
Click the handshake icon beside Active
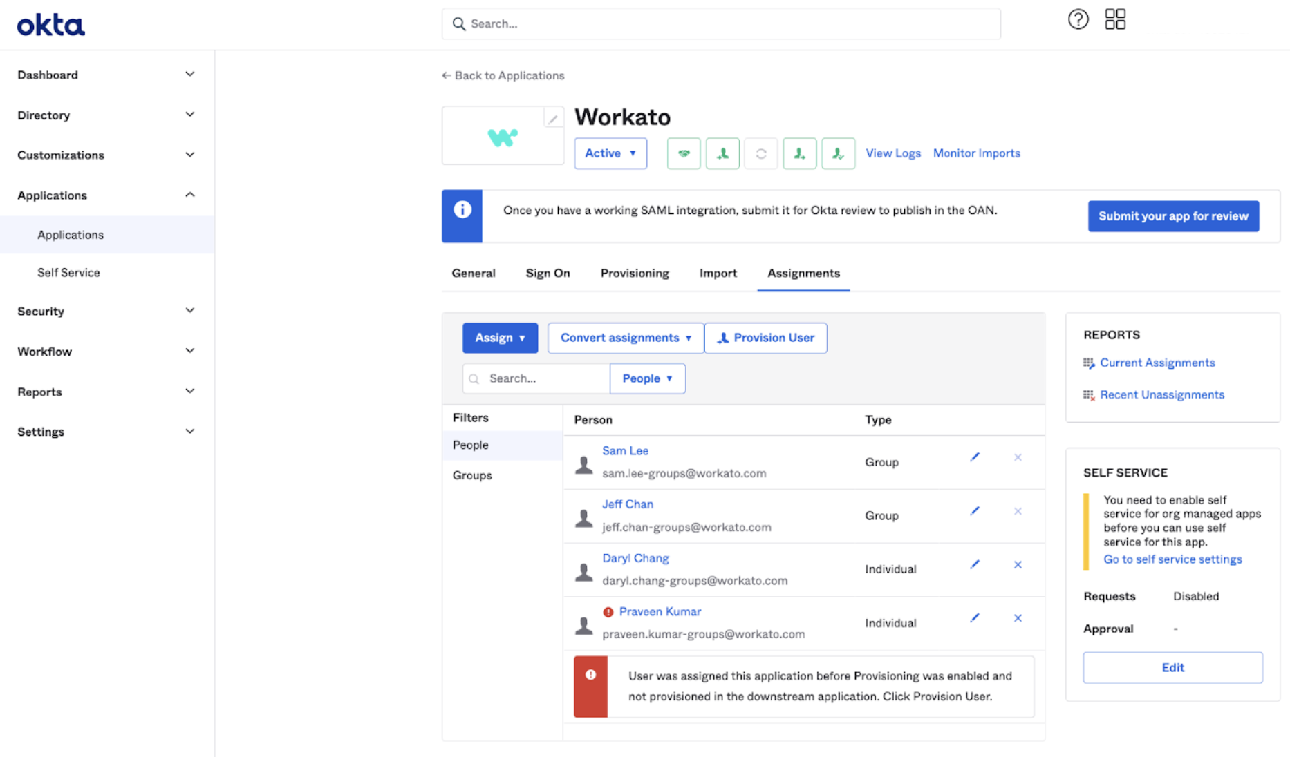(x=683, y=153)
